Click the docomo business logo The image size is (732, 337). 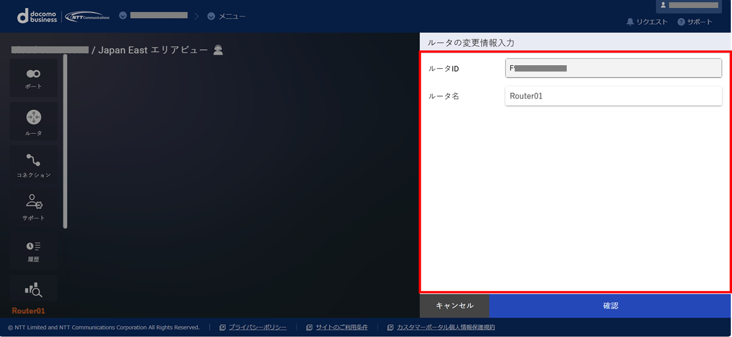point(38,16)
